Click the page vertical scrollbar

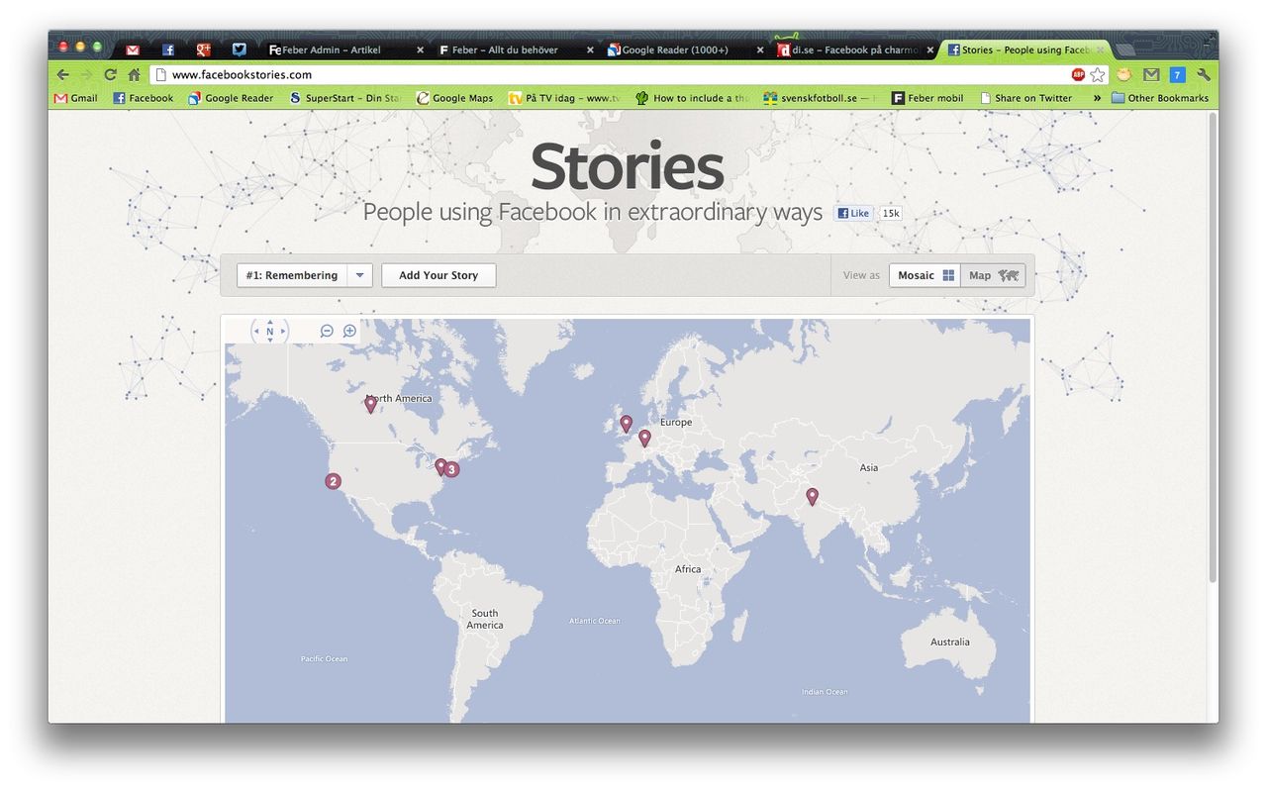(1214, 346)
